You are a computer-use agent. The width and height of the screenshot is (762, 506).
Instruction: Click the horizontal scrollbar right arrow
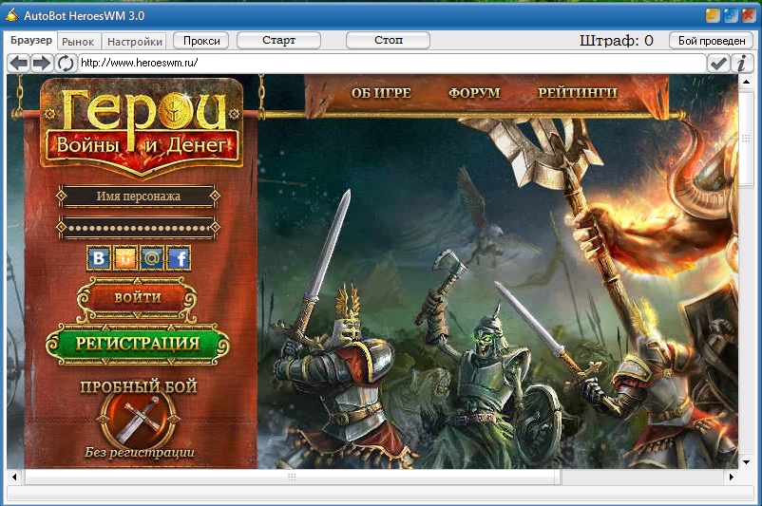coord(732,477)
